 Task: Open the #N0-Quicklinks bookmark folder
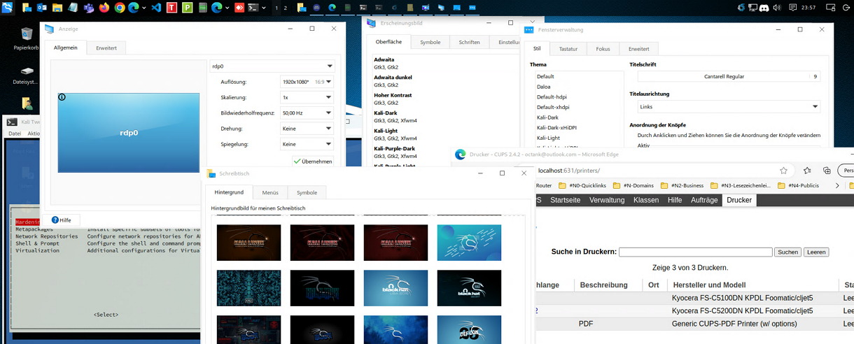[583, 185]
